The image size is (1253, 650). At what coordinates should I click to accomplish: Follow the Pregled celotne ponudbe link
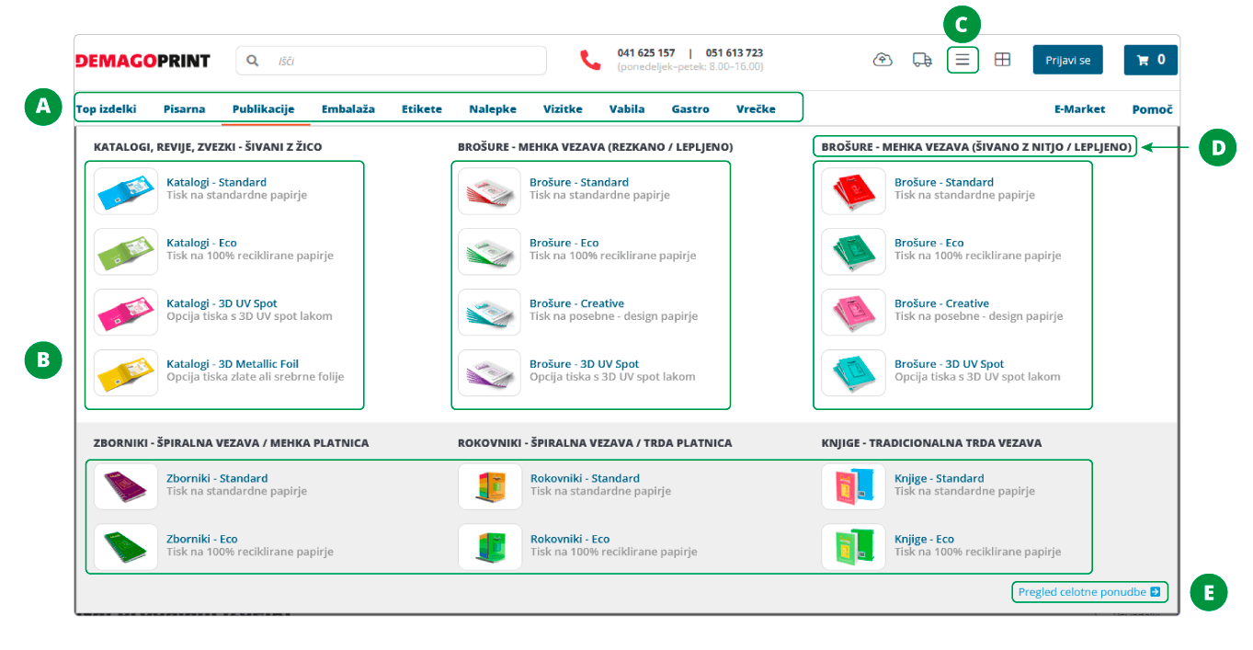pyautogui.click(x=1088, y=592)
